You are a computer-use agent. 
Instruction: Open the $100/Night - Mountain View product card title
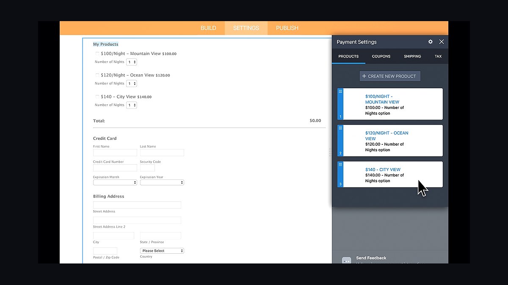coord(382,99)
